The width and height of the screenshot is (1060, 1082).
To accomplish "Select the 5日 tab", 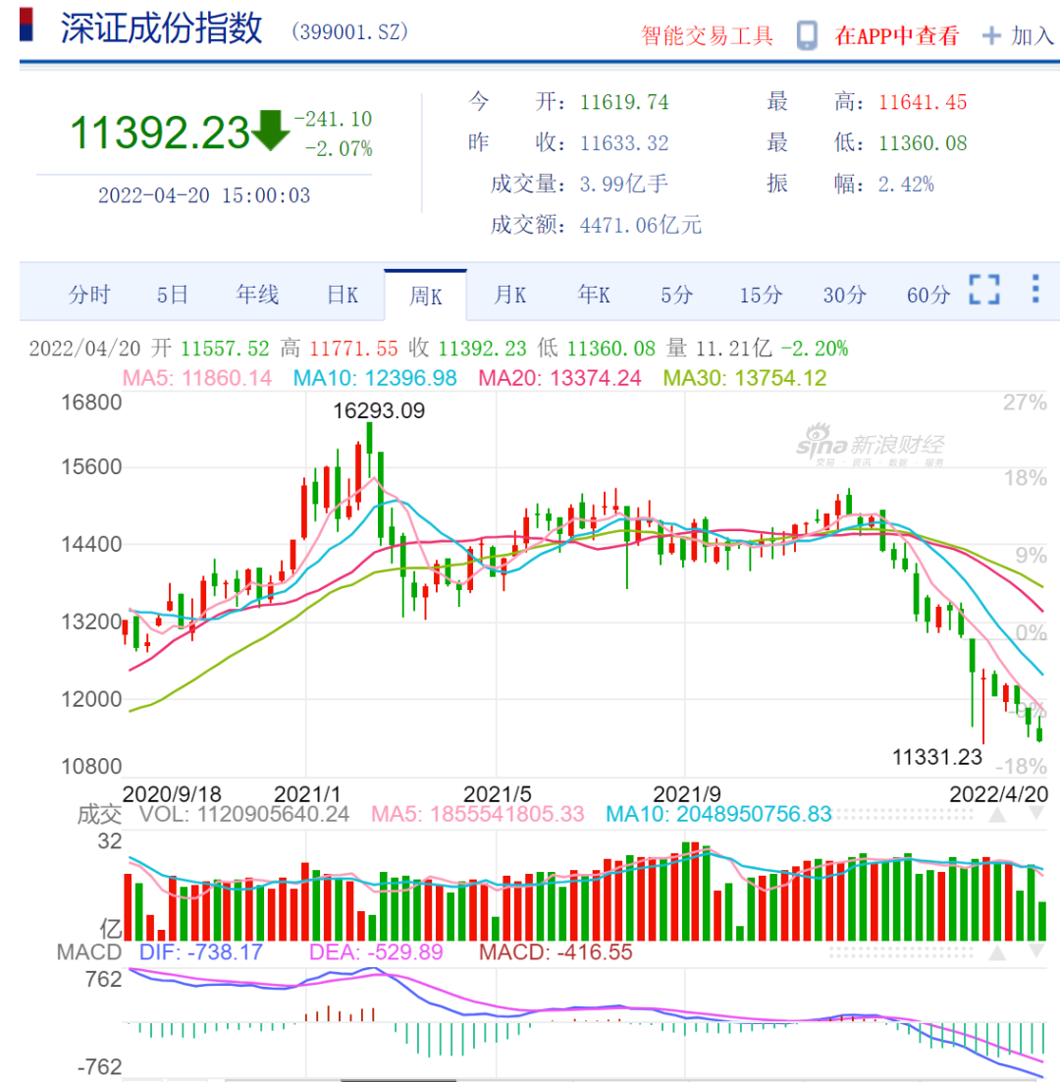I will click(173, 296).
